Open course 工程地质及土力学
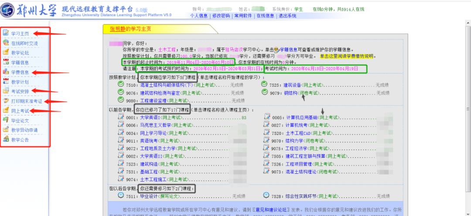 click(x=157, y=148)
